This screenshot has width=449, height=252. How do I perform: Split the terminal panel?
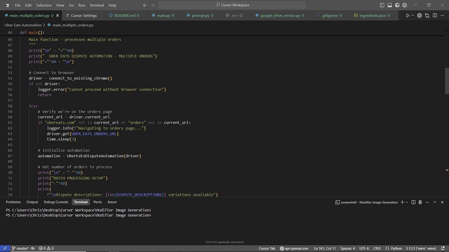[414, 202]
